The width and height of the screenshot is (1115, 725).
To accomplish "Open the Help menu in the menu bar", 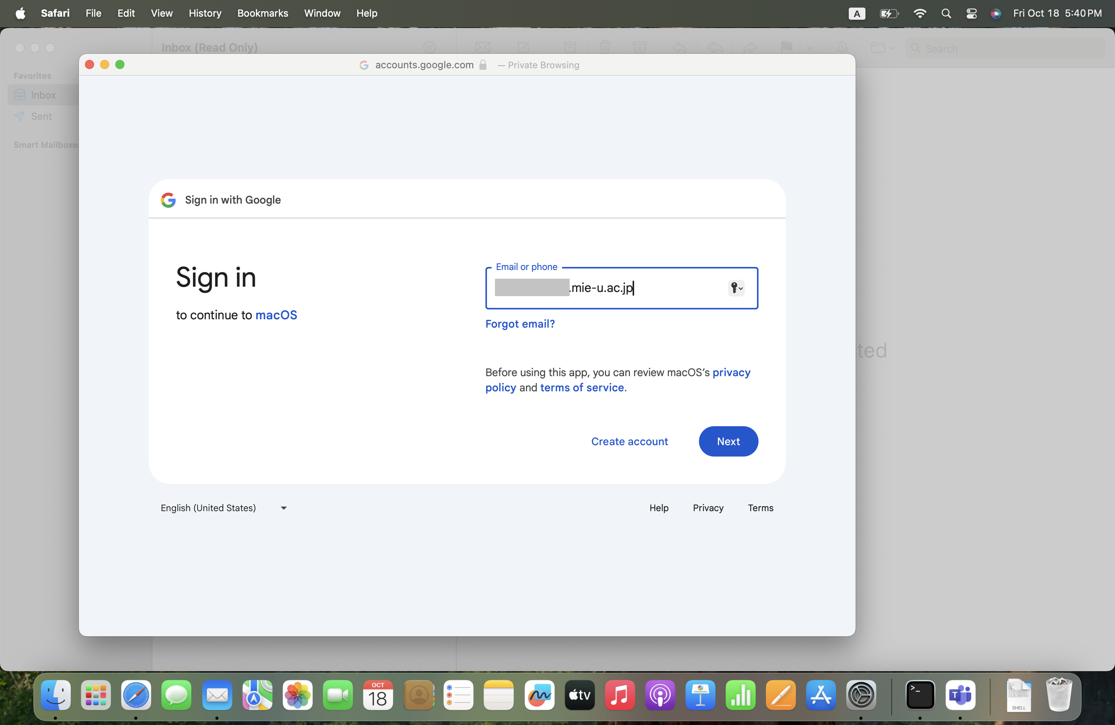I will (x=367, y=13).
